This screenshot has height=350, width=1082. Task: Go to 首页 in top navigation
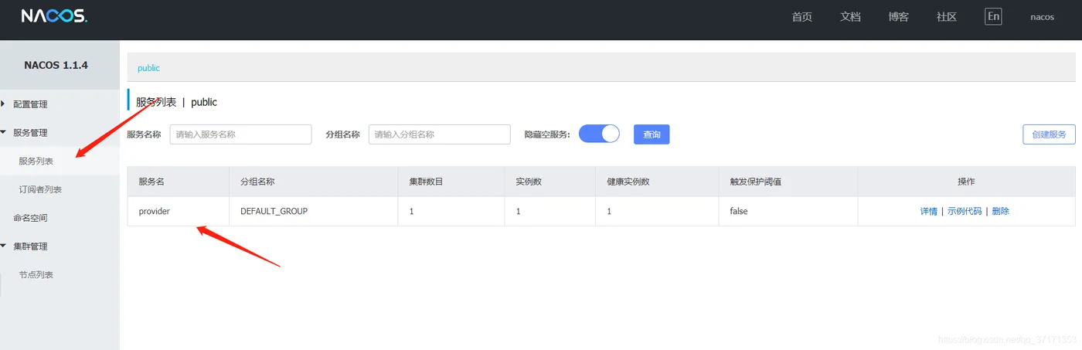(x=802, y=17)
